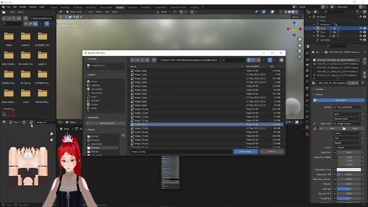Open the Edit menu
Image resolution: width=368 pixels, height=207 pixels.
tap(15, 7)
